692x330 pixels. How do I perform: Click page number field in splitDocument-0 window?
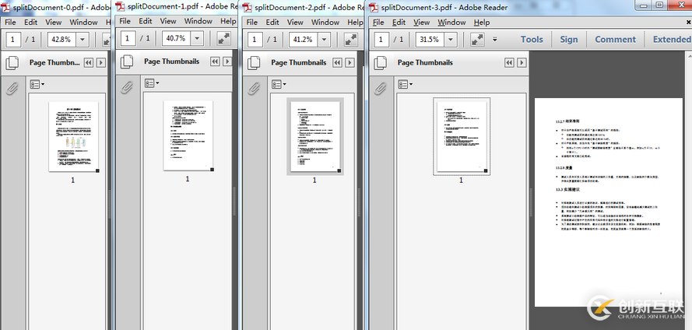(x=12, y=39)
